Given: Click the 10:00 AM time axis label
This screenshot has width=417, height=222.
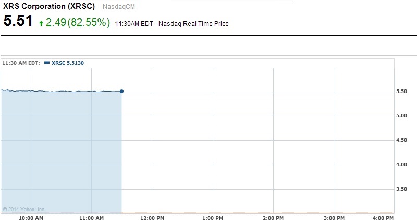Looking at the screenshot, I should click(31, 217).
